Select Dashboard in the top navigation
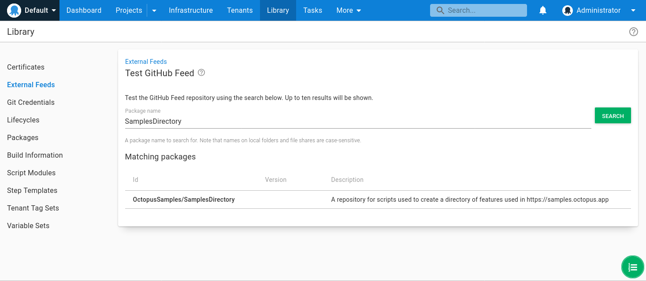 point(84,10)
